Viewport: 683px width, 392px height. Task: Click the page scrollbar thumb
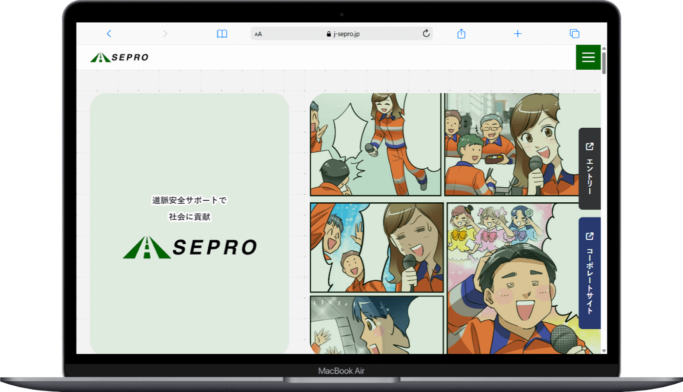pyautogui.click(x=604, y=63)
